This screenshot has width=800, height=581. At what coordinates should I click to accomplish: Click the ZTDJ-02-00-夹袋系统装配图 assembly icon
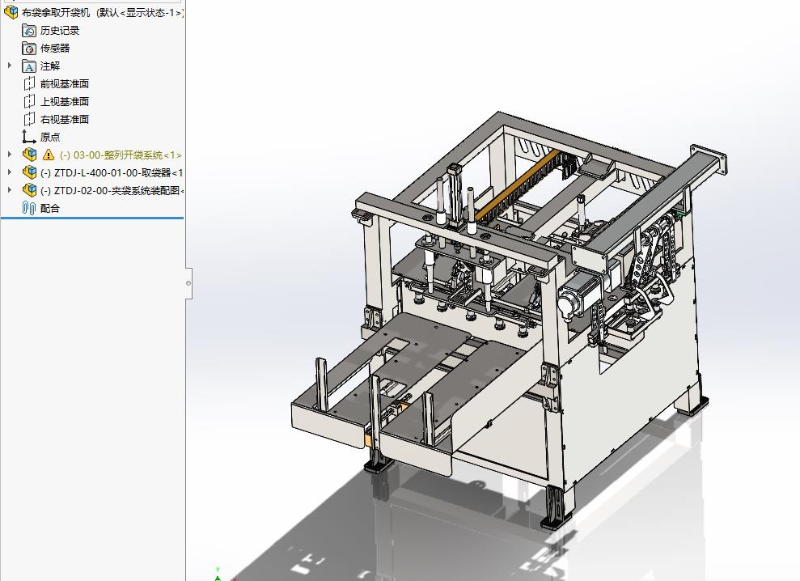pyautogui.click(x=30, y=190)
